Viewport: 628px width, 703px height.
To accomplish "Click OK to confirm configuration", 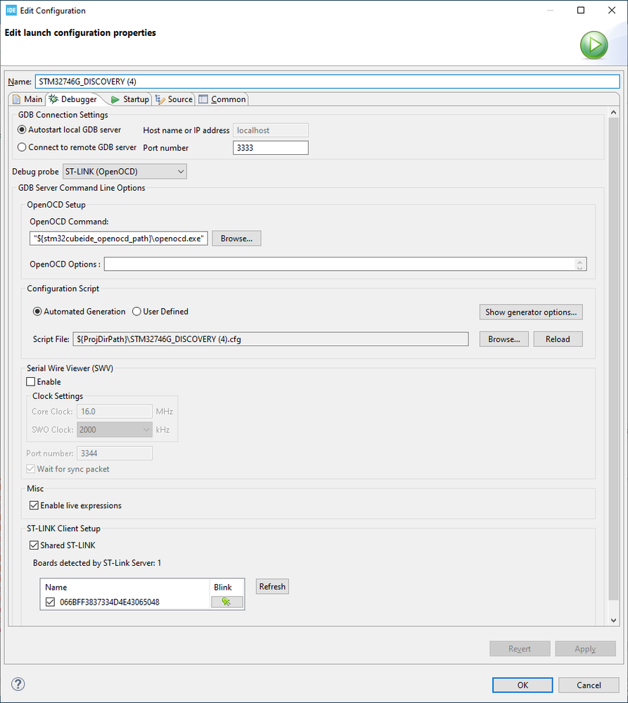I will (523, 685).
